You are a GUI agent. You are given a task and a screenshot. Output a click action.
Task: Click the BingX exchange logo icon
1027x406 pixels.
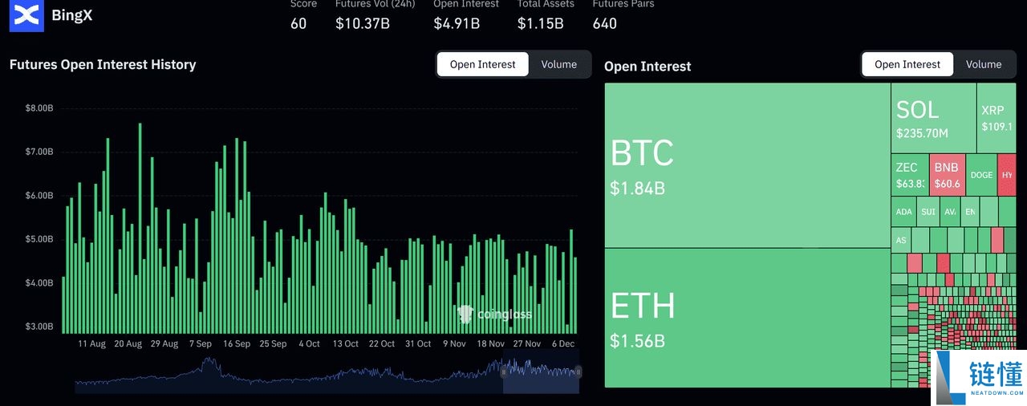coord(27,14)
